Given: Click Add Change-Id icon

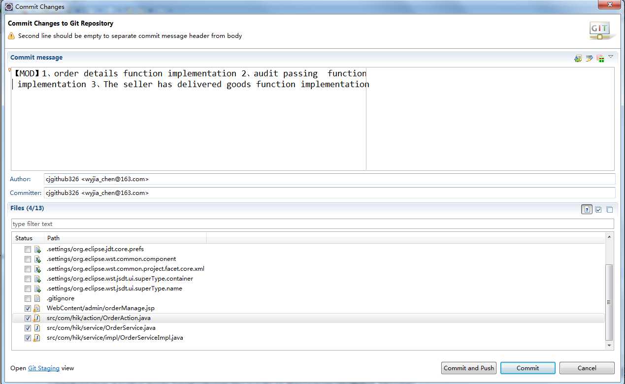Looking at the screenshot, I should [x=600, y=58].
